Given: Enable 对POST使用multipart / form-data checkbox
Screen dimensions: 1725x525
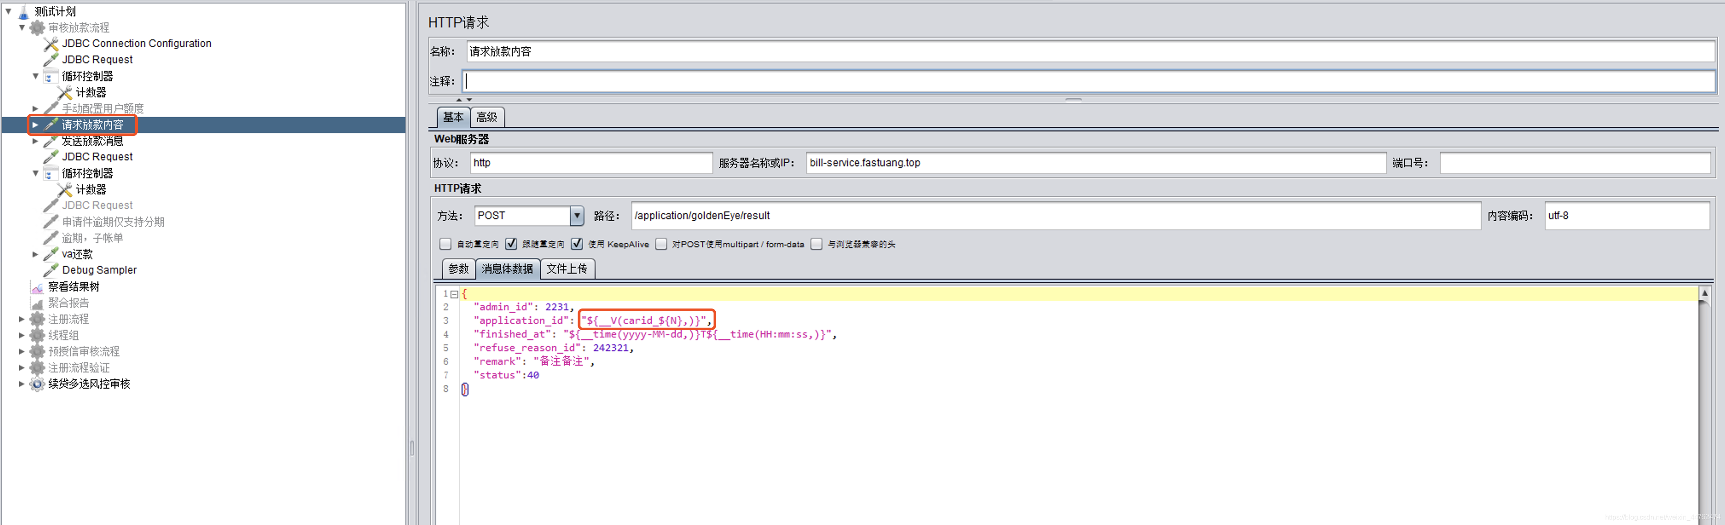Looking at the screenshot, I should click(662, 244).
